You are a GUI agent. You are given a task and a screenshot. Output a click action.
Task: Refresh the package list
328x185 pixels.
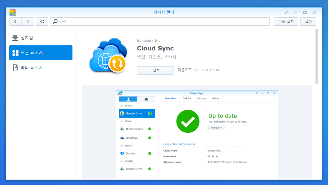click(x=42, y=21)
